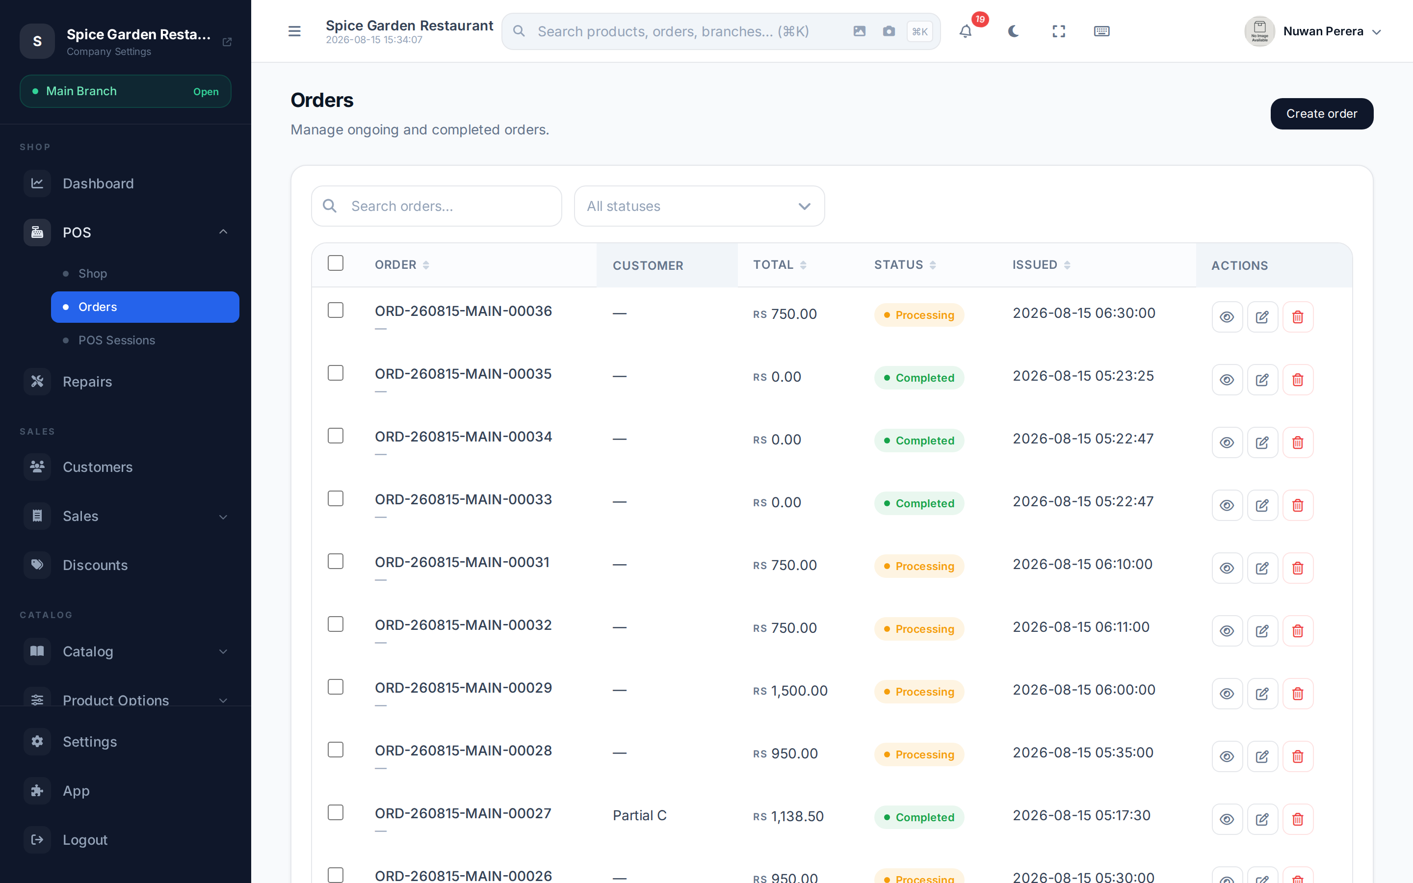The height and width of the screenshot is (883, 1413).
Task: Select all orders using the header checkbox
Action: (x=335, y=263)
